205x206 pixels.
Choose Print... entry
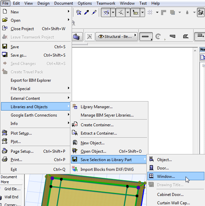[x=36, y=160]
